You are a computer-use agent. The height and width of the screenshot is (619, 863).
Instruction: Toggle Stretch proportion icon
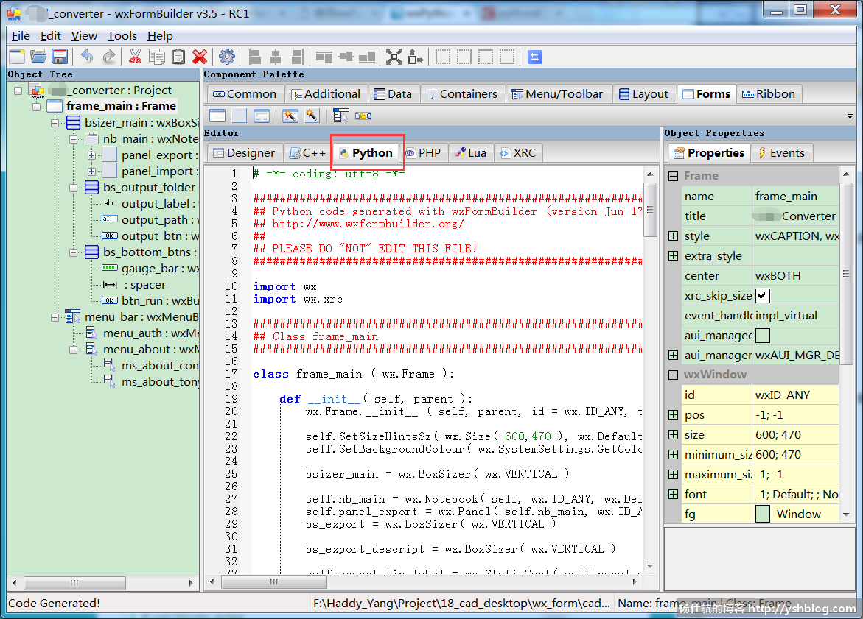point(416,57)
